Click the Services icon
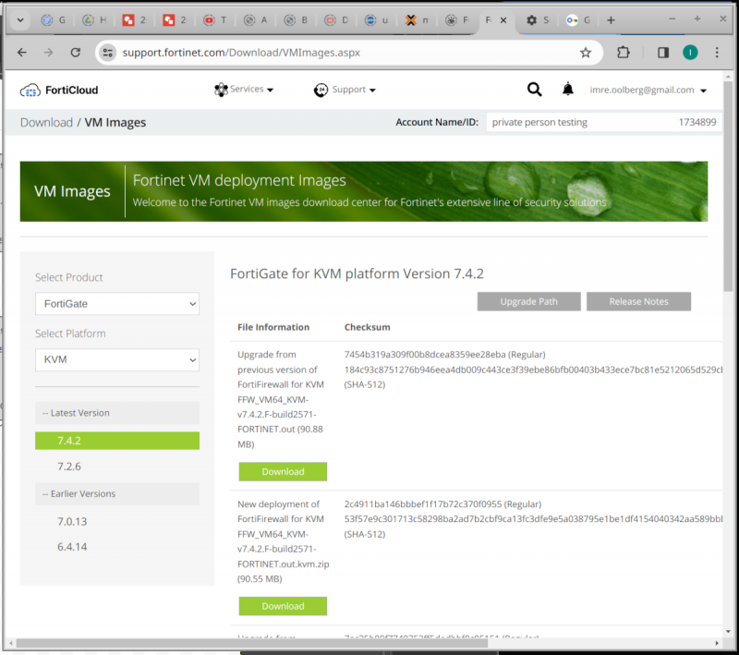The height and width of the screenshot is (655, 739). pos(221,90)
